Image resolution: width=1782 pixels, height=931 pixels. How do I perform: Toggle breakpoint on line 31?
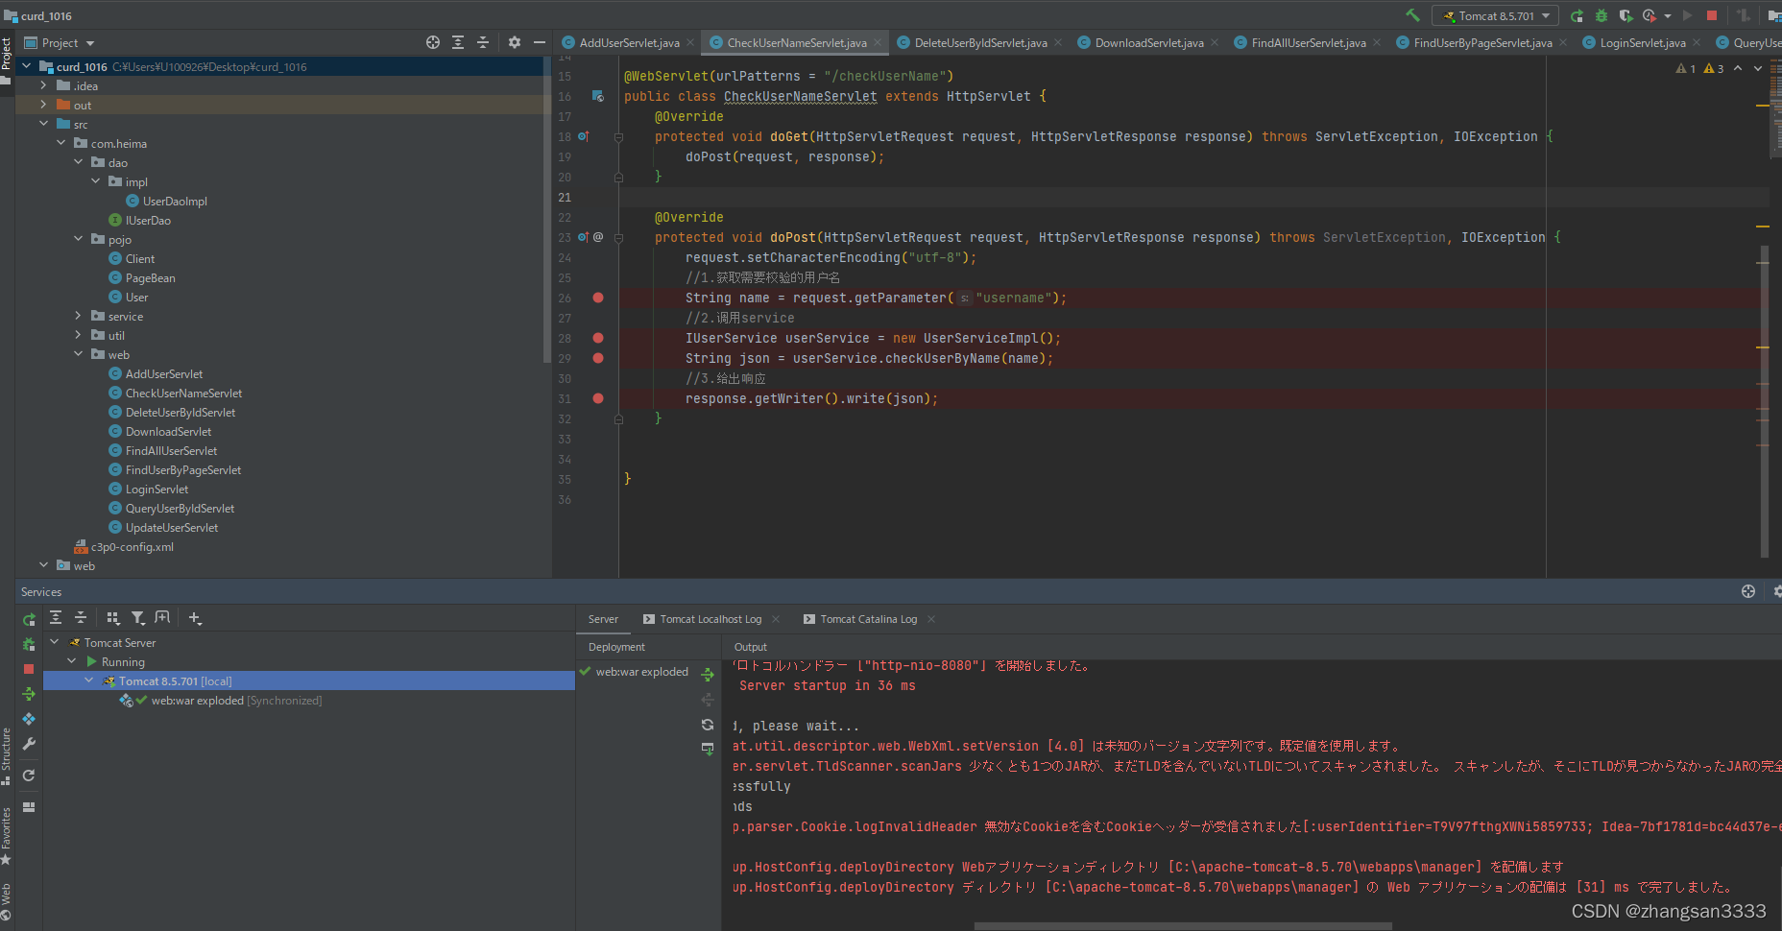[x=598, y=398]
